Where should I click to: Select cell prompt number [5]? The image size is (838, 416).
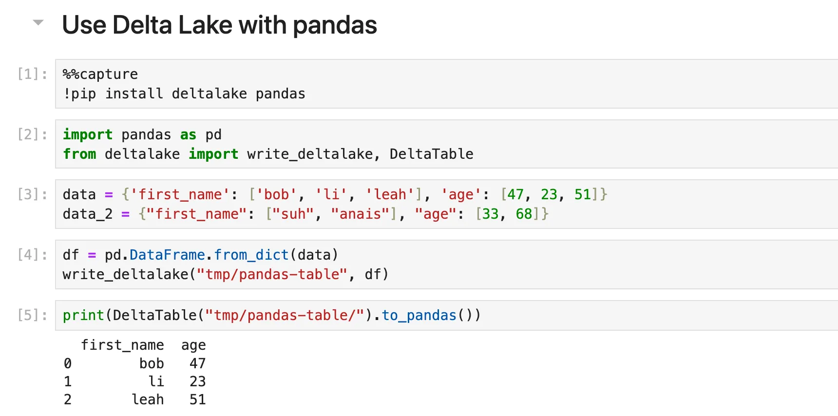[32, 315]
